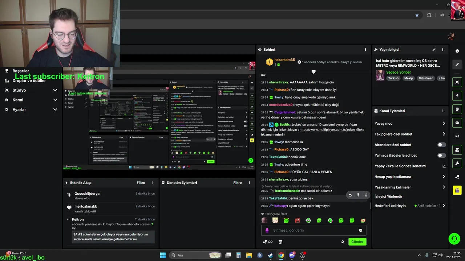Open the multiplayer.com.tr/jrokez link in chat
Viewport: 465px width, 261px height.
point(327,130)
